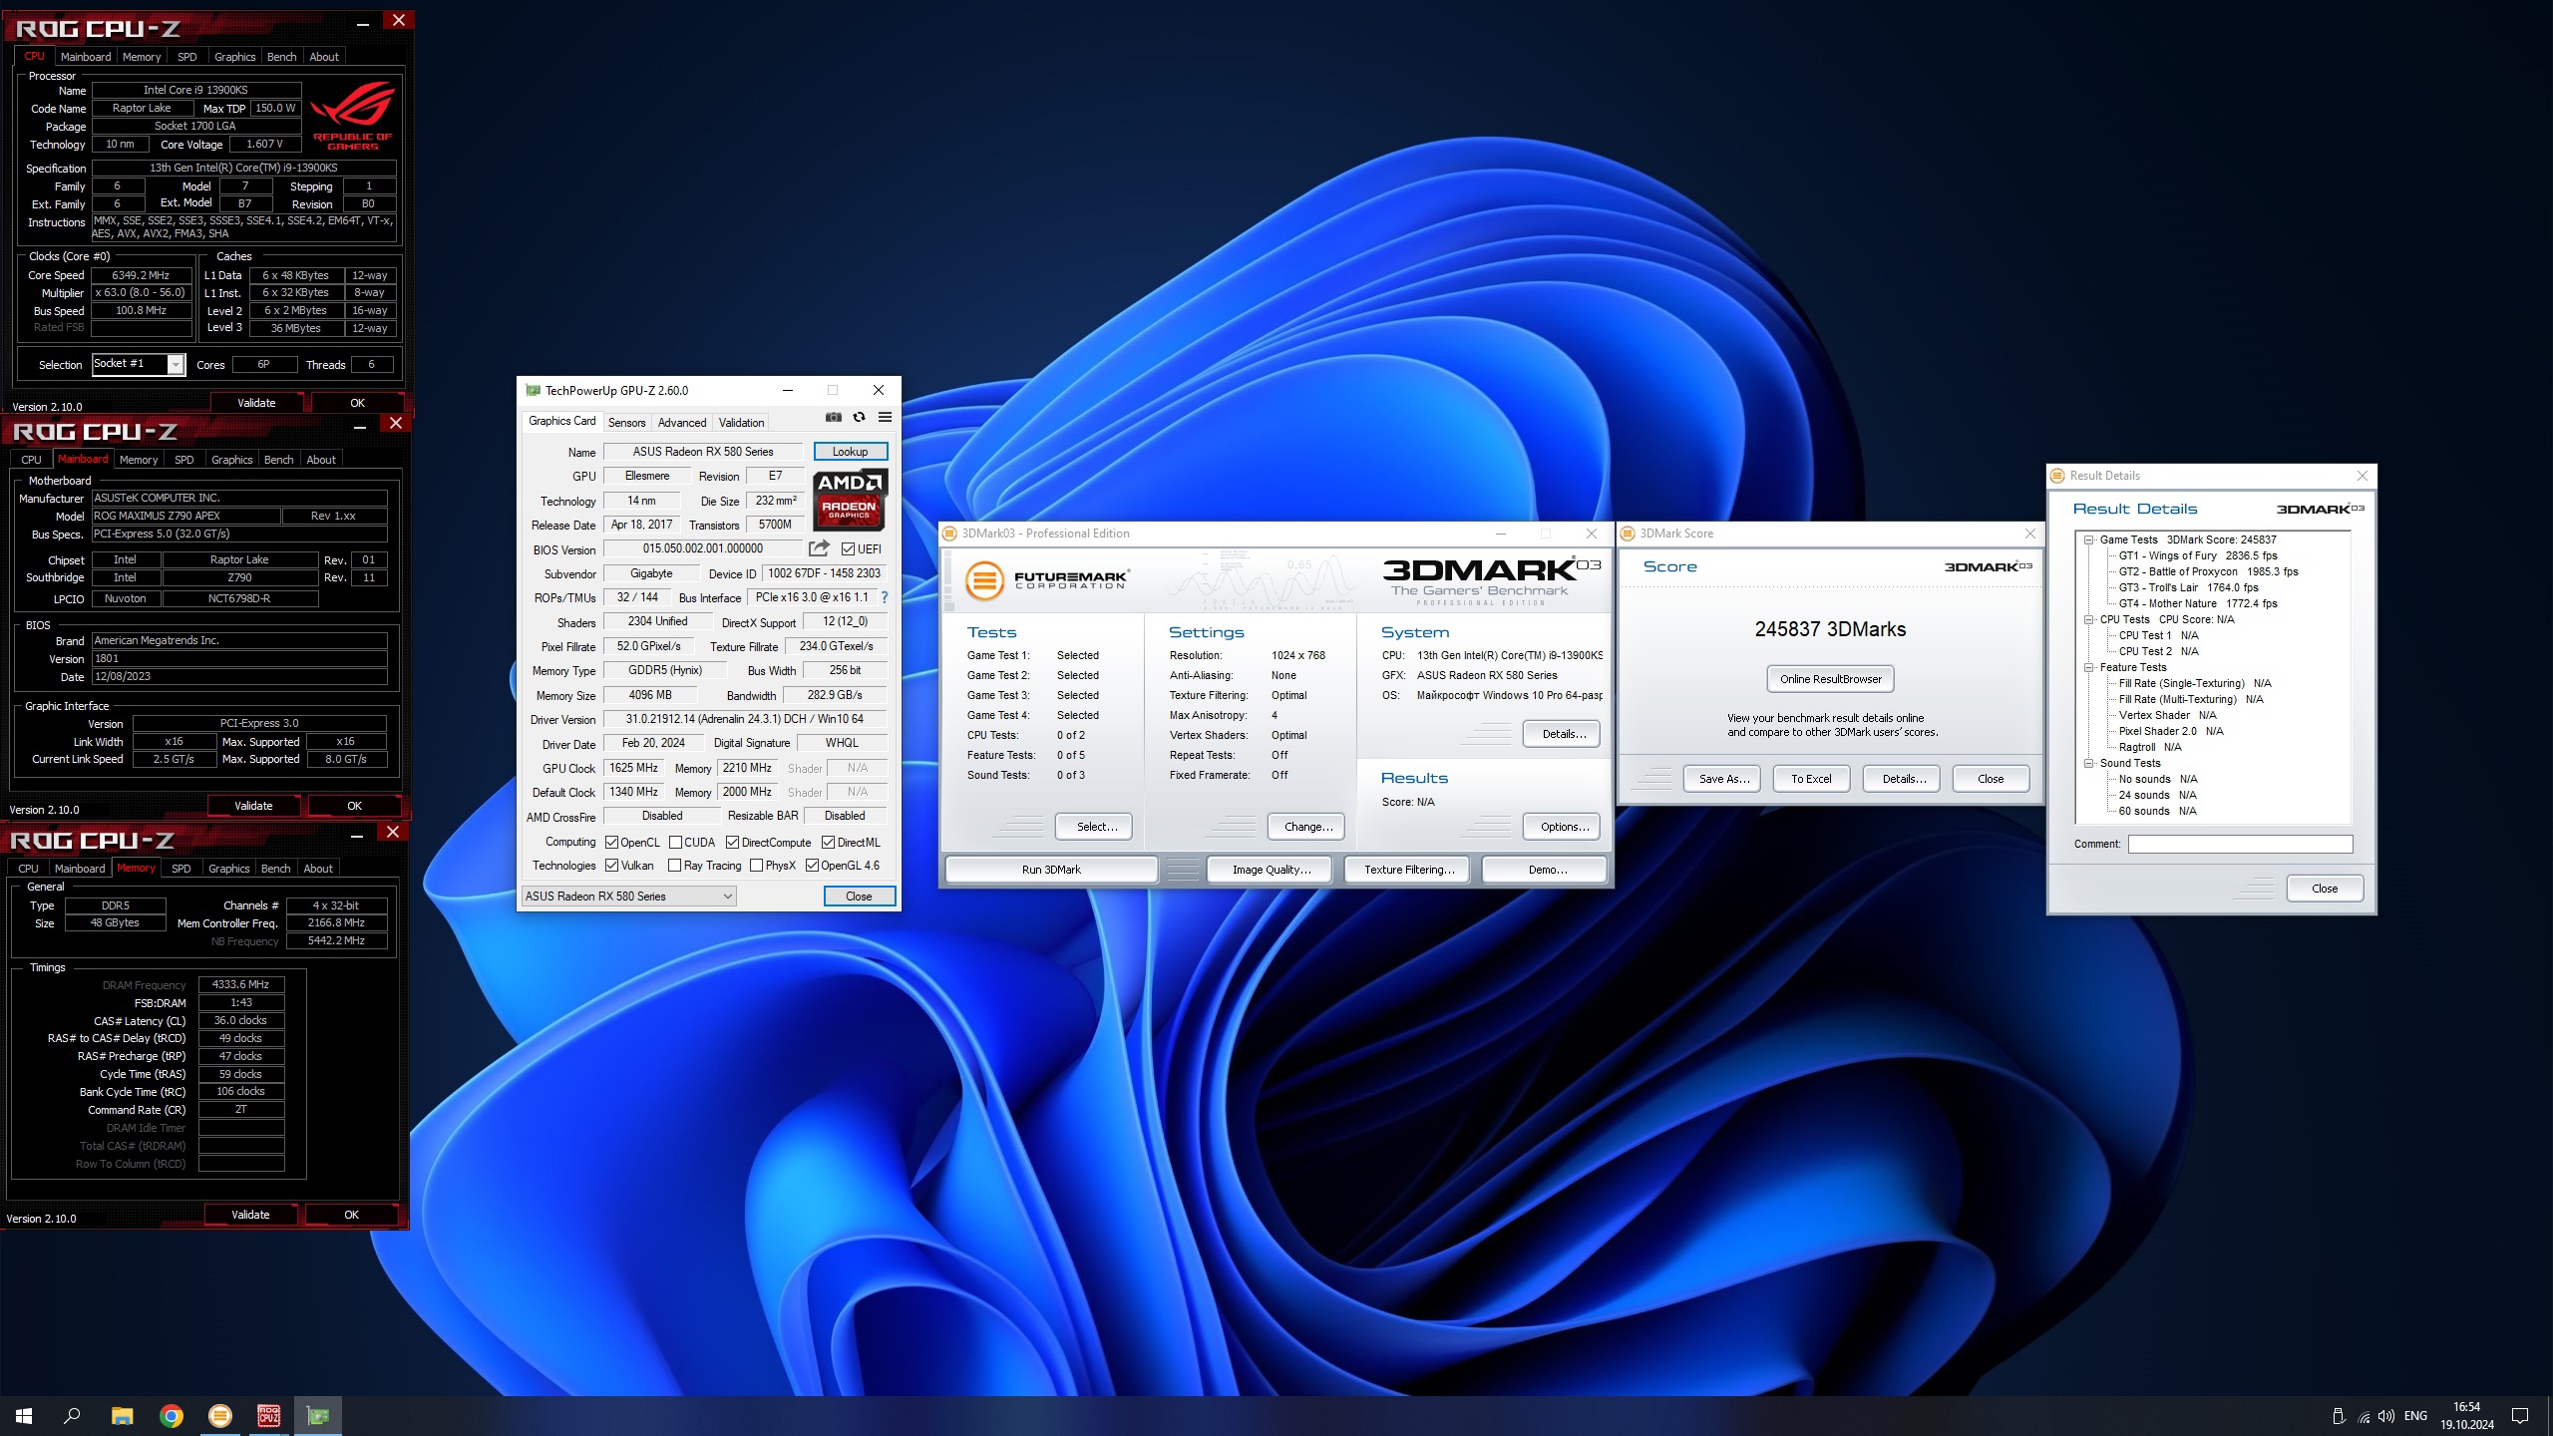Viewport: 2553px width, 1436px height.
Task: Toggle the PhysX checkbox
Action: click(x=756, y=866)
